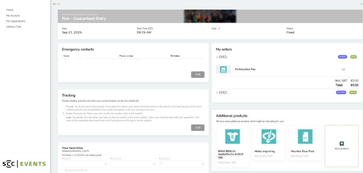Viewport: 363px width, 173px height.
Task: Click the Total €0.00 amount
Action: (x=354, y=85)
